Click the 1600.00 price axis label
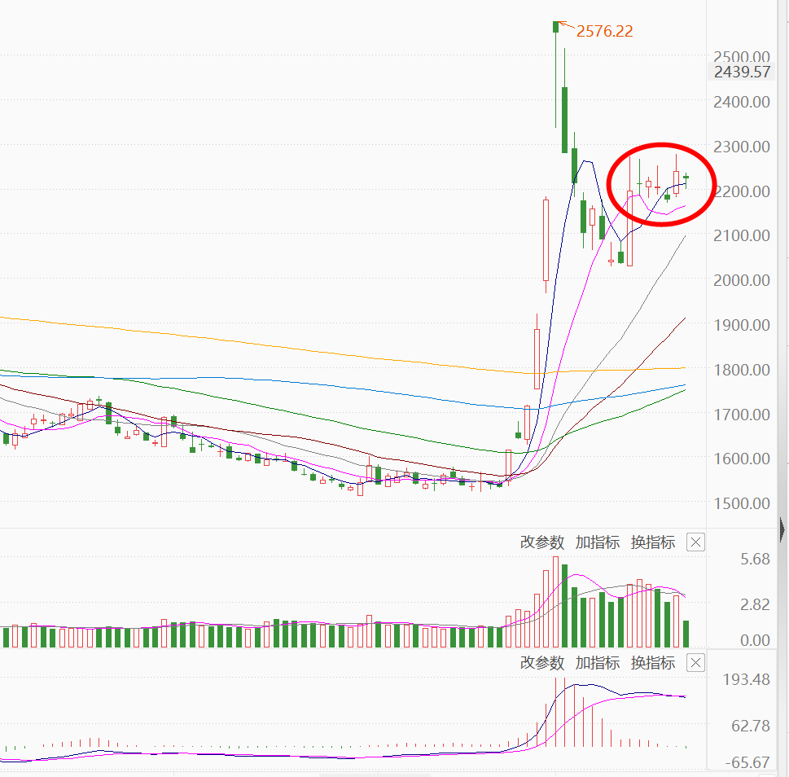Viewport: 789px width, 777px height. point(742,459)
